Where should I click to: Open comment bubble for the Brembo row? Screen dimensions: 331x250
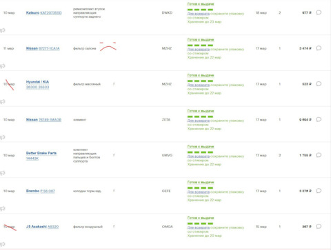(319, 191)
